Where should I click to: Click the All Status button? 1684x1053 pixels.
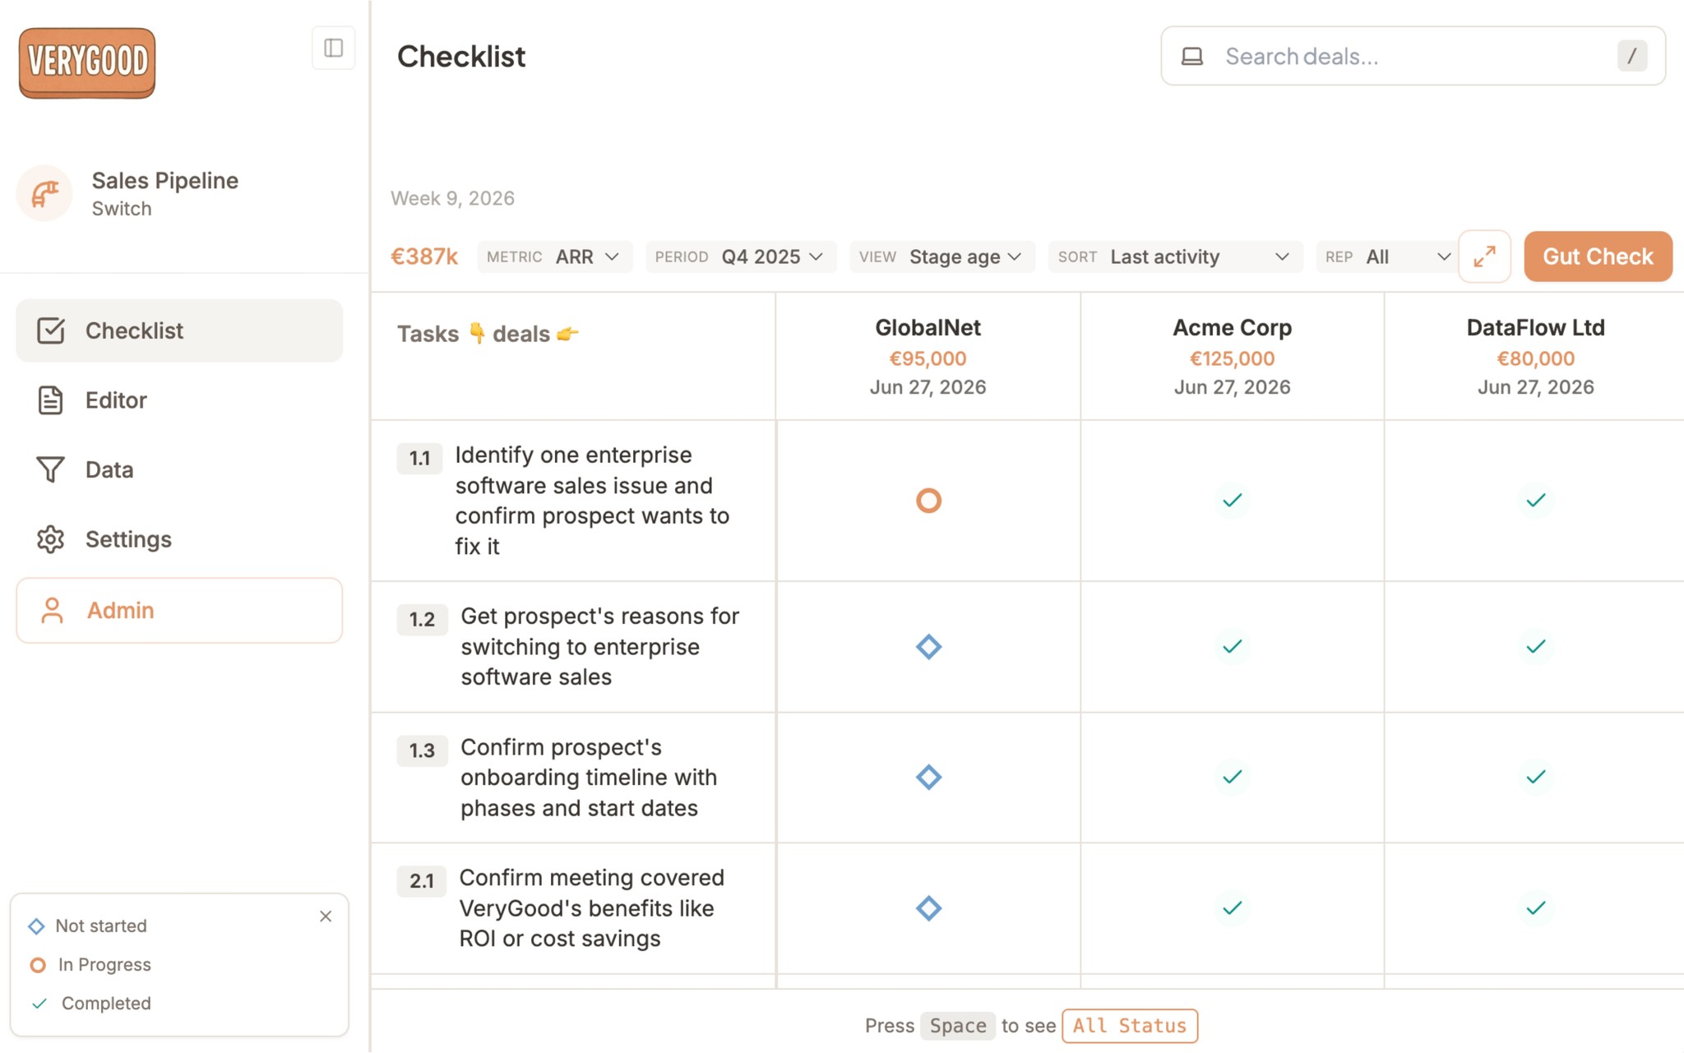pos(1129,1026)
